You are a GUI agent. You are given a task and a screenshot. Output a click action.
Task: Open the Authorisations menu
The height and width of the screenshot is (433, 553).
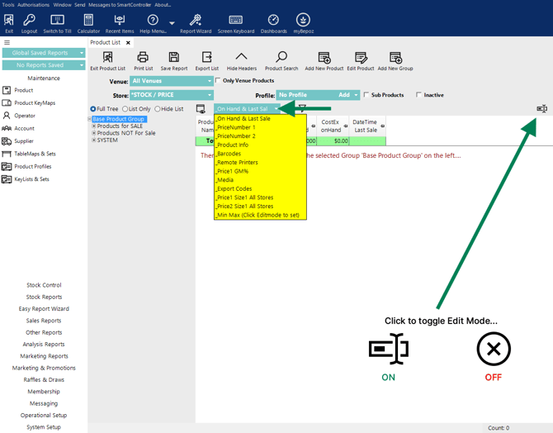[34, 5]
